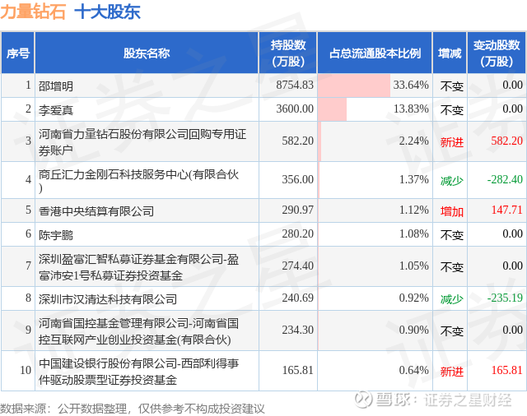Click the 占总流通股本比例 column header

375,53
